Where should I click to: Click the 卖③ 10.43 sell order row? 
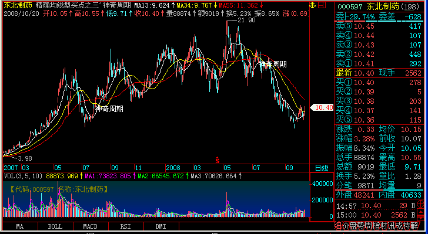(x=379, y=45)
